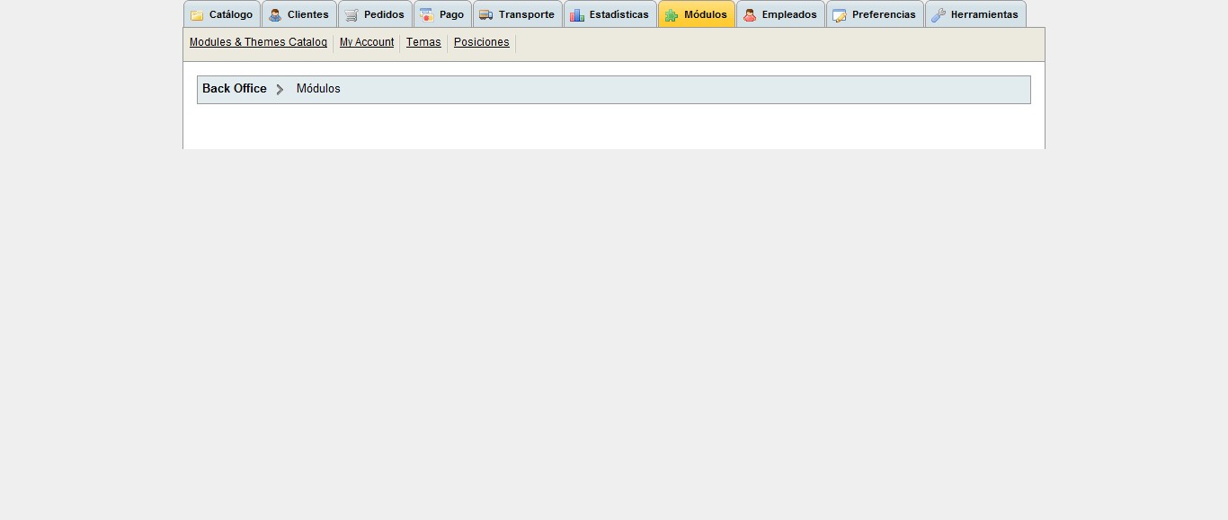Open Modules & Themes Catalog link
1228x520 pixels.
[x=258, y=42]
